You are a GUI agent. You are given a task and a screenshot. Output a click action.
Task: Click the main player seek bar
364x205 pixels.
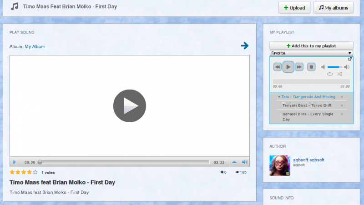click(125, 162)
